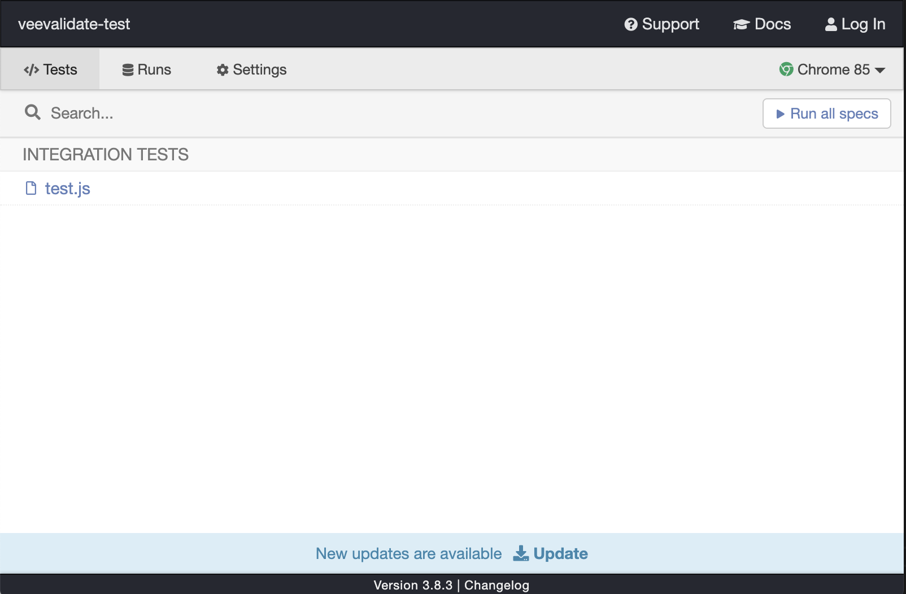Switch to the Runs tab

point(146,69)
